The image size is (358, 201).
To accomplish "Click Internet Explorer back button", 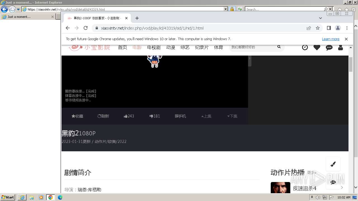I will (x=4, y=9).
